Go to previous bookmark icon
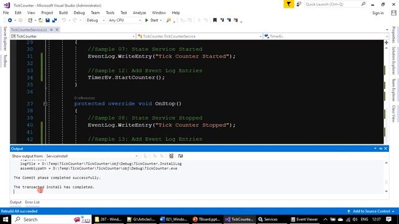 [222, 20]
